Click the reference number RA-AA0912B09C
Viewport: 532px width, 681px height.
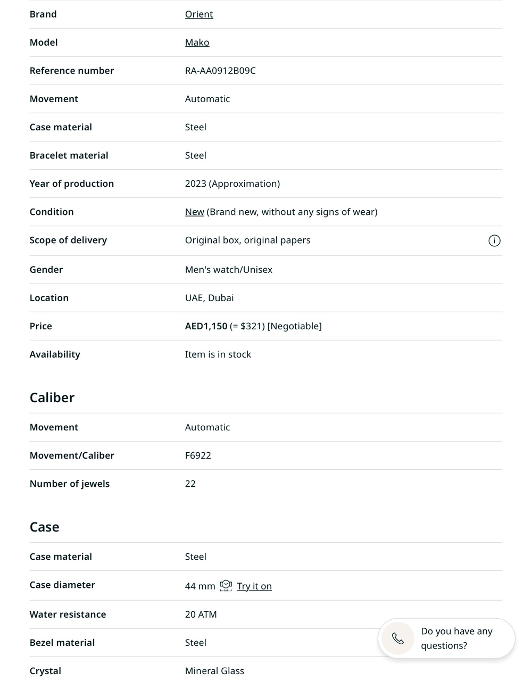tap(220, 71)
